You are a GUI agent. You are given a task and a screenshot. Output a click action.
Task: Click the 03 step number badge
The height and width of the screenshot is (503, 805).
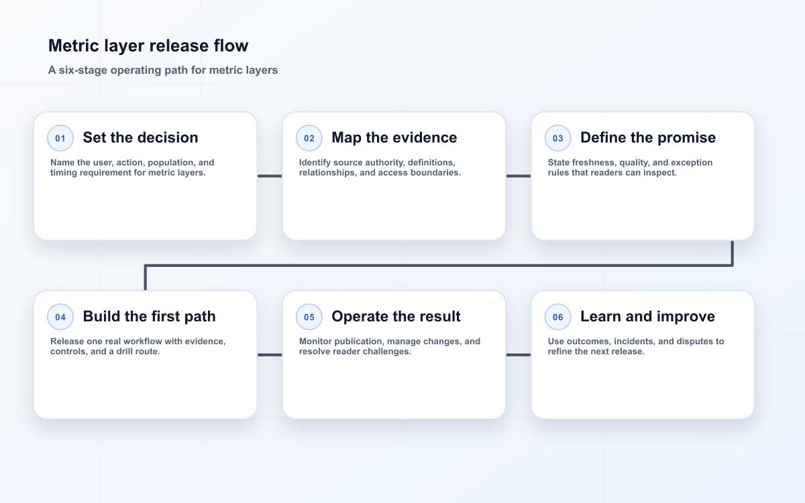click(558, 138)
